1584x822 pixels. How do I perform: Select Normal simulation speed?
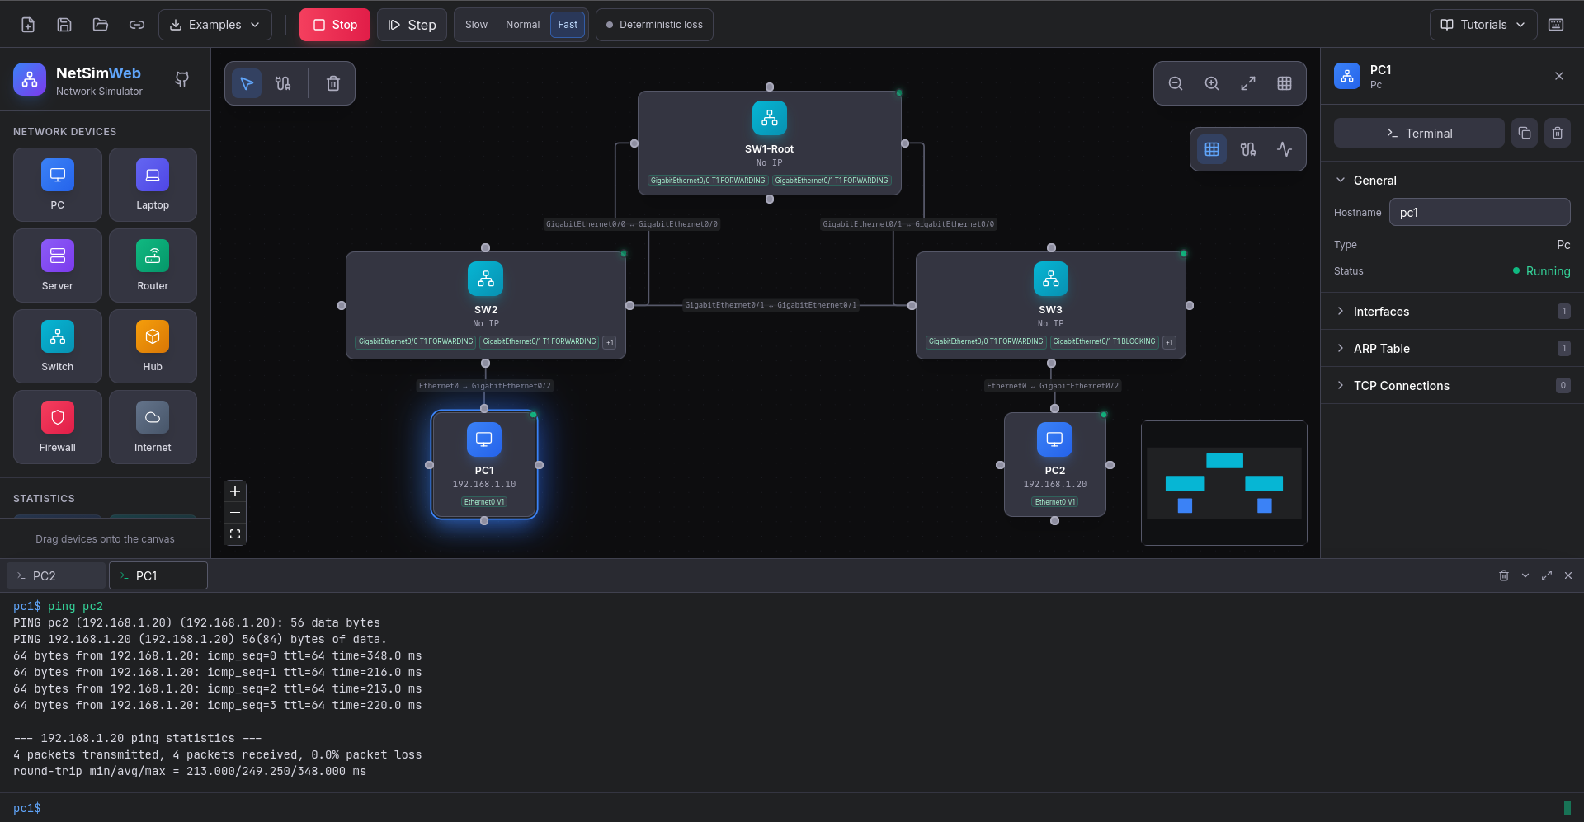click(523, 25)
